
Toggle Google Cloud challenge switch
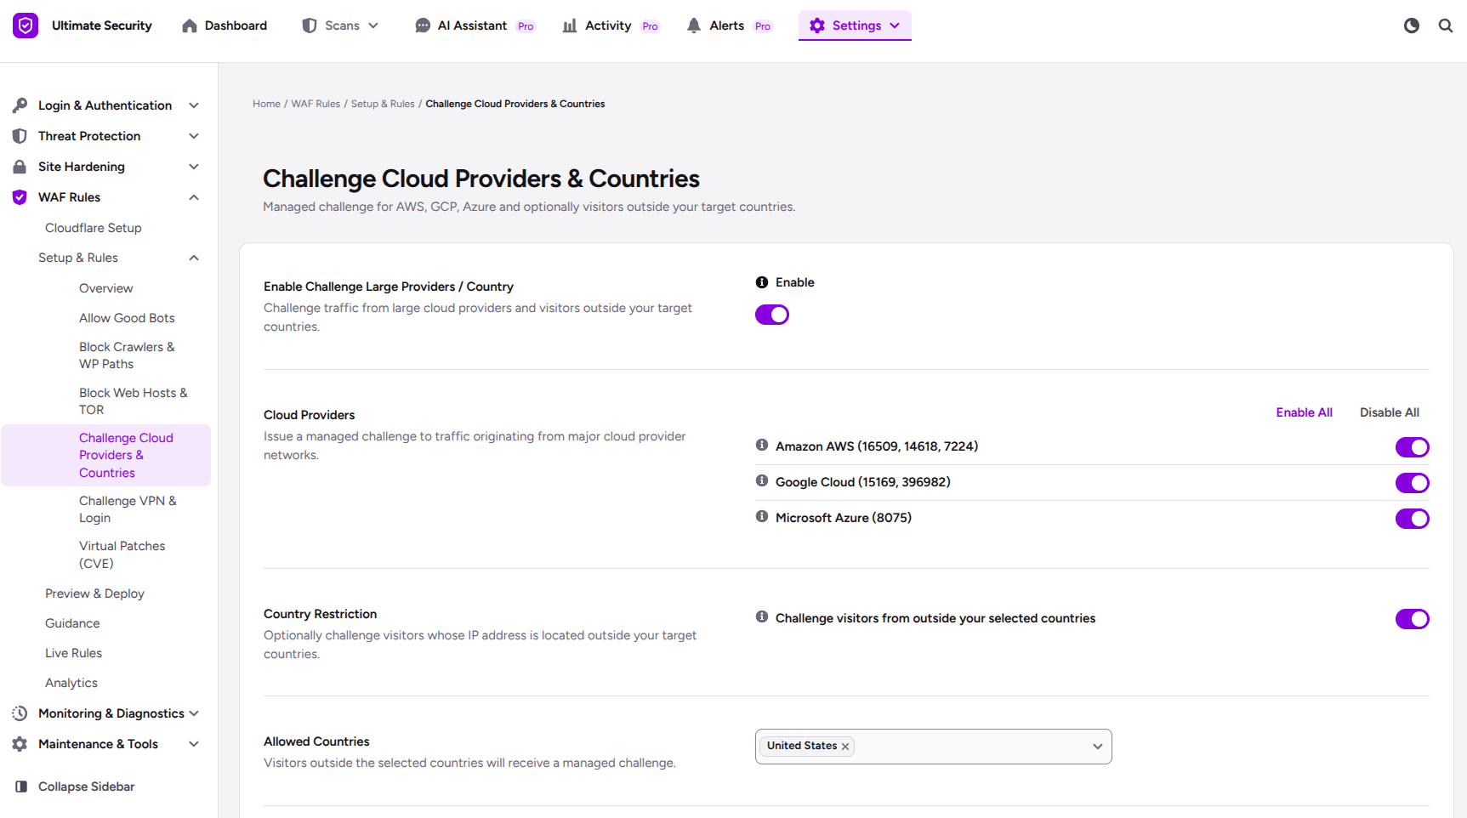[x=1413, y=483]
